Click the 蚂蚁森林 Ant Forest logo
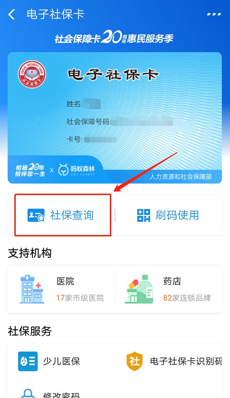The image size is (230, 398). coord(76,170)
